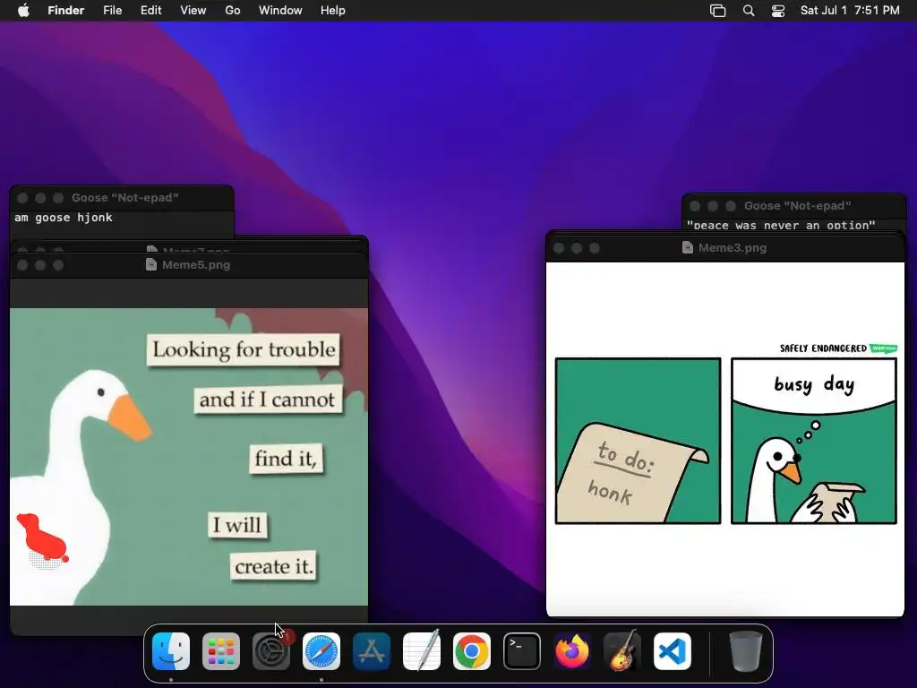The width and height of the screenshot is (917, 688).
Task: Open Spotlight search in the menu bar
Action: (749, 11)
